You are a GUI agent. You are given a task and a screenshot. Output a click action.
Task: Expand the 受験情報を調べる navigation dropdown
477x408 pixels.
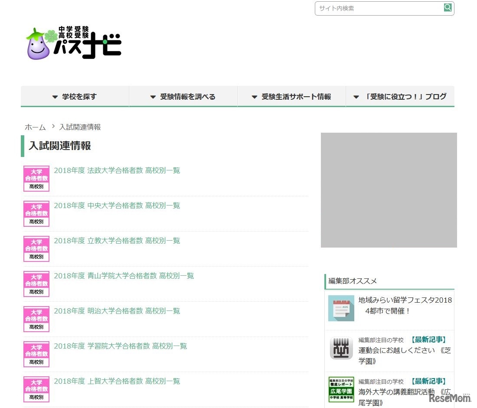[183, 96]
